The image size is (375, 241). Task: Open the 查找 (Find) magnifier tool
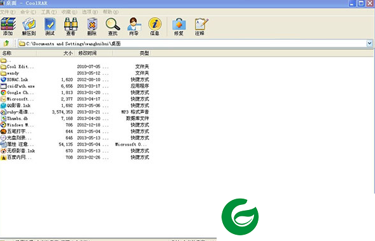[x=113, y=27]
